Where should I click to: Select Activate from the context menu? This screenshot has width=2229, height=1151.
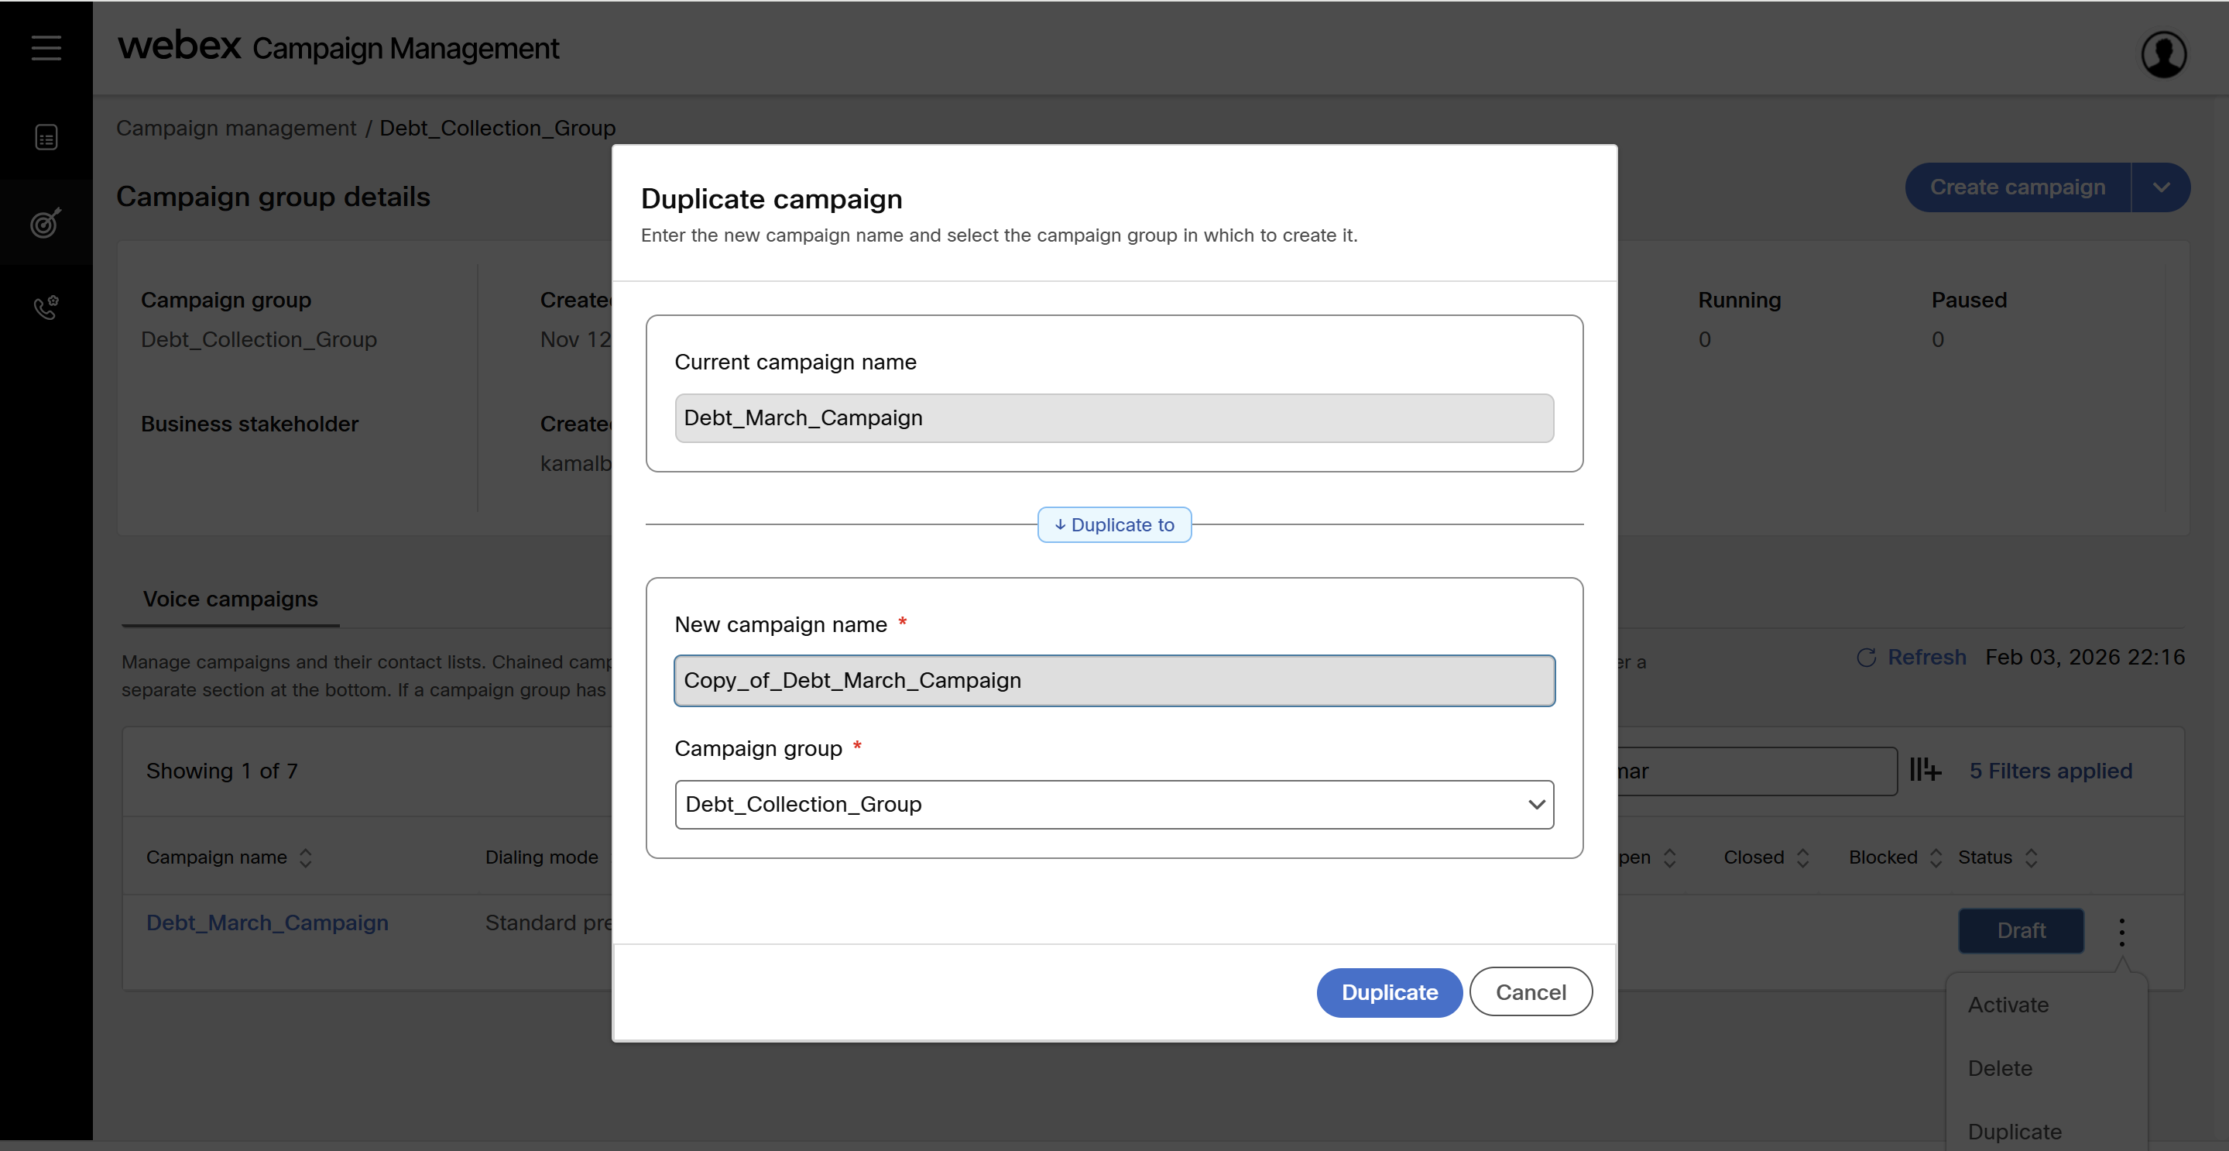click(2008, 1005)
